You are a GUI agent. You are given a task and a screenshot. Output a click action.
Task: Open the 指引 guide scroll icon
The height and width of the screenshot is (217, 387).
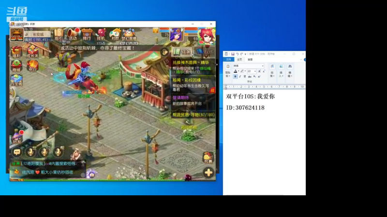(x=59, y=34)
